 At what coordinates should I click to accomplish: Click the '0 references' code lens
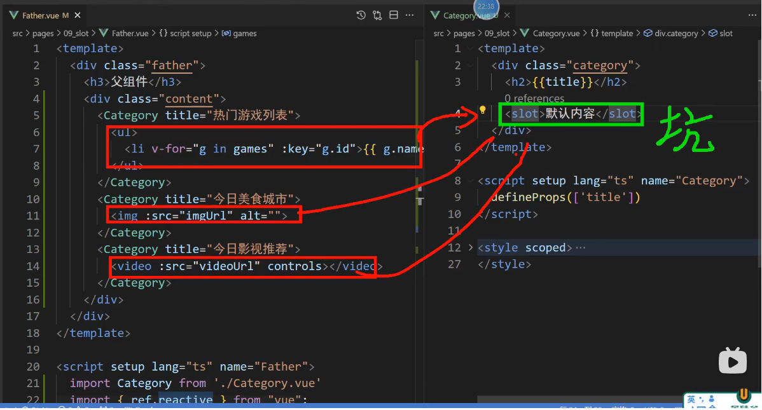coord(534,98)
